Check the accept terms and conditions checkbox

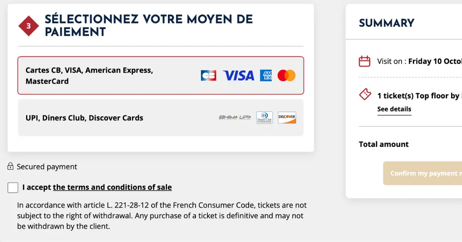[13, 187]
